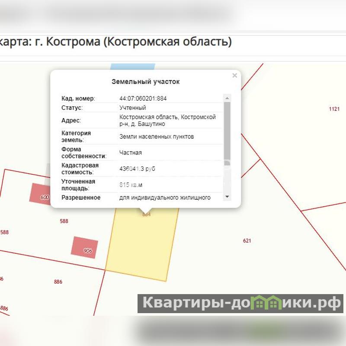Viewport: 346px width, 346px height.
Task: Select parcel labeled 1121 on map
Action: (x=334, y=109)
